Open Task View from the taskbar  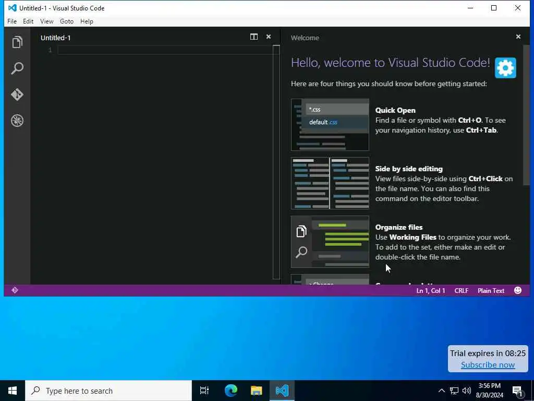204,391
